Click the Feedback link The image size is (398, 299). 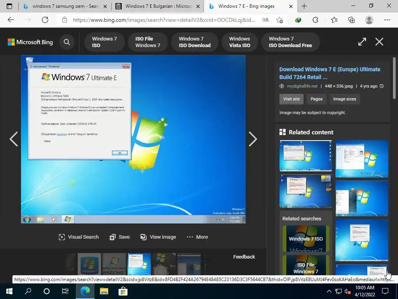tap(244, 257)
